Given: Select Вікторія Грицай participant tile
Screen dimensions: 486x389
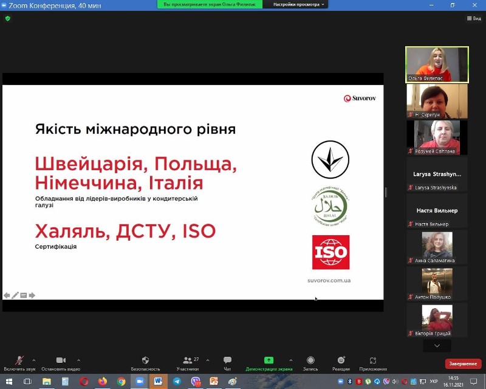Looking at the screenshot, I should [x=437, y=320].
